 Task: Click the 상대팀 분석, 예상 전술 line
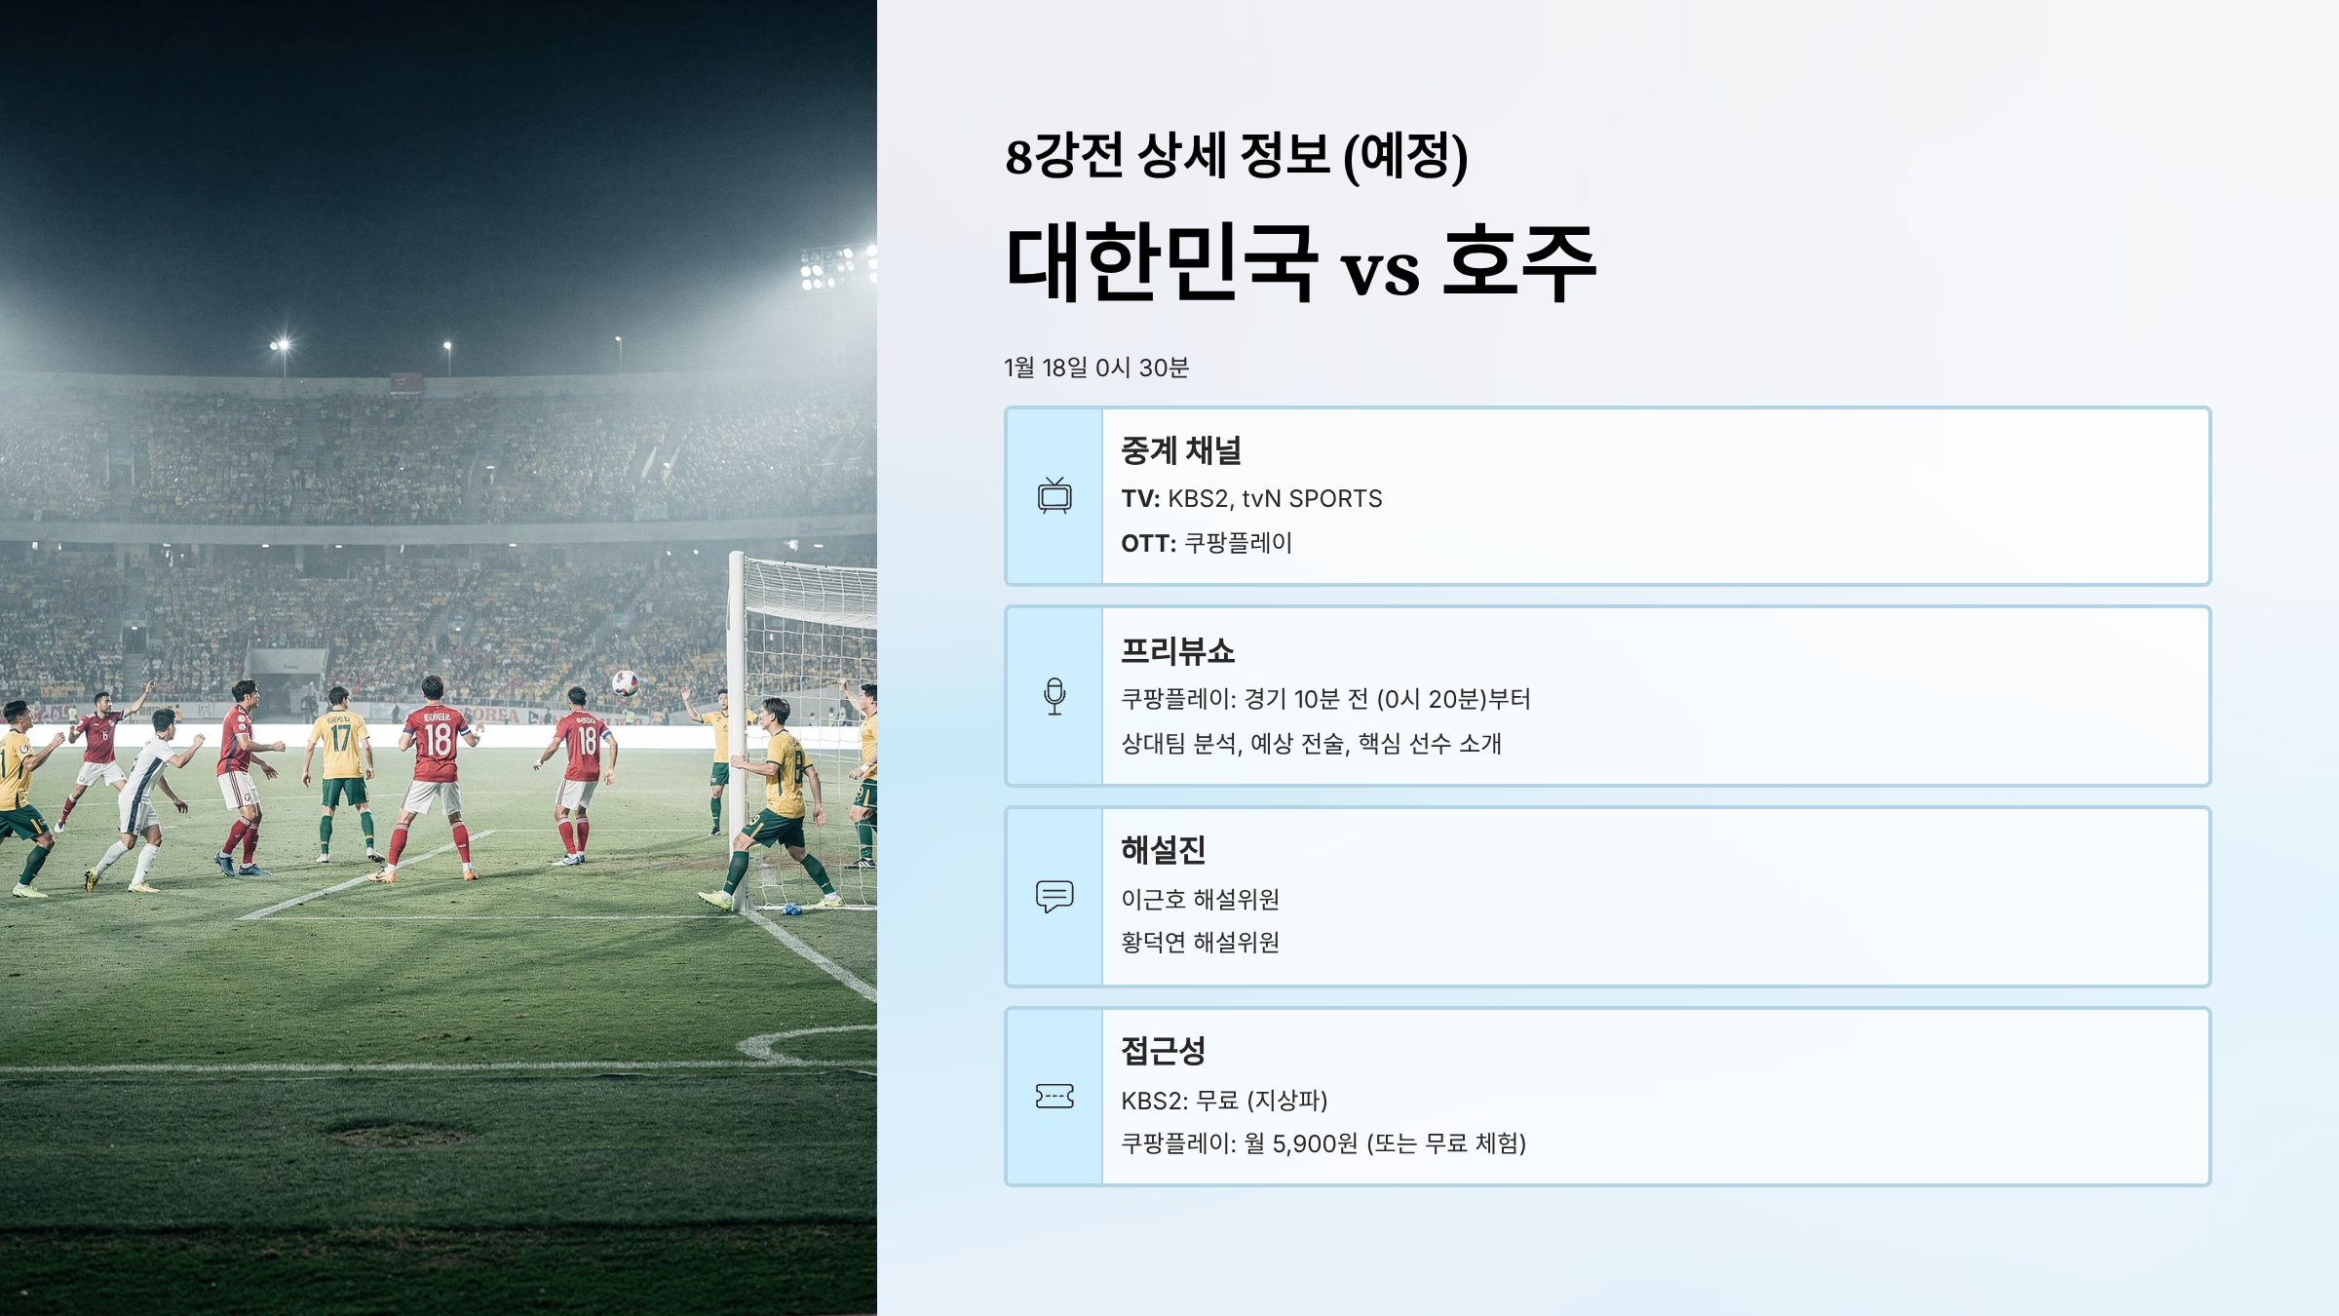(1311, 744)
